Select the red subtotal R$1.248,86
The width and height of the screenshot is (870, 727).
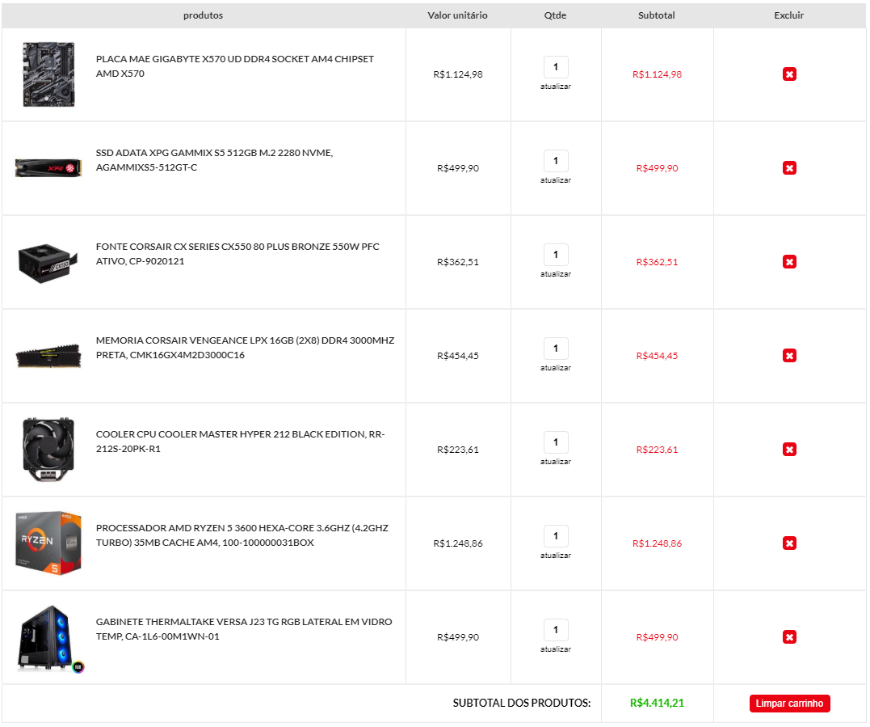coord(657,543)
